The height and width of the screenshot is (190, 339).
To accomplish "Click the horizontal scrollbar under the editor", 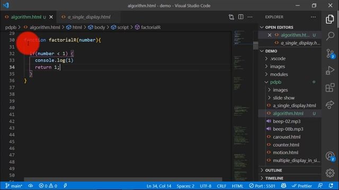I will pyautogui.click(x=123, y=179).
